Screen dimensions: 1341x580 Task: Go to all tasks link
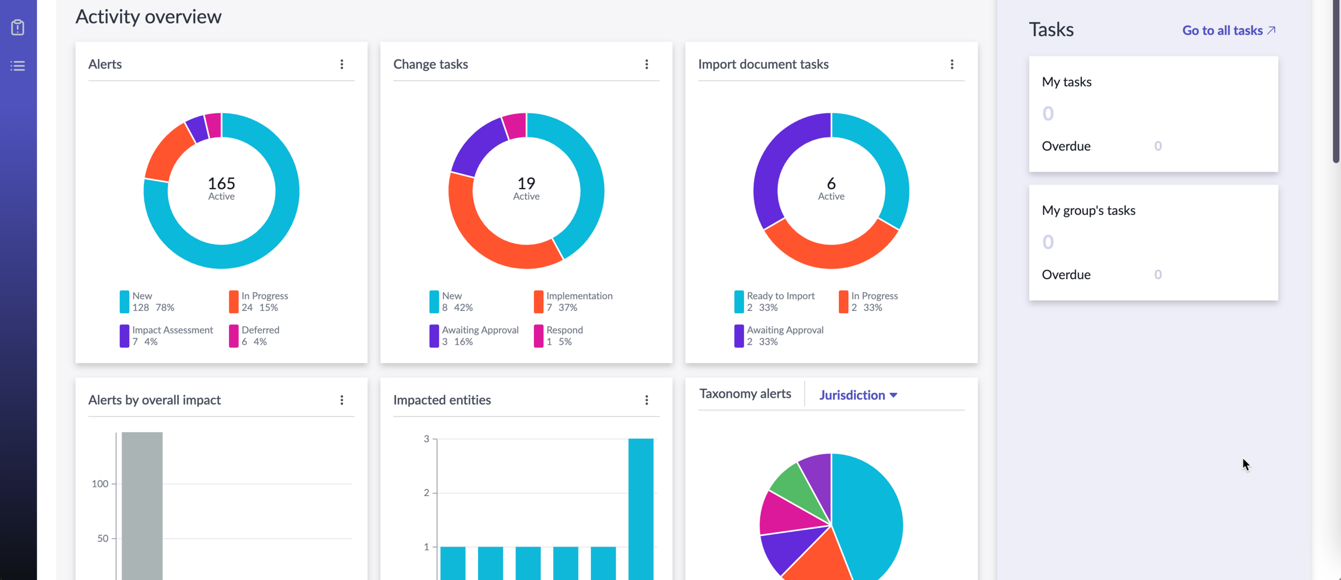point(1229,30)
